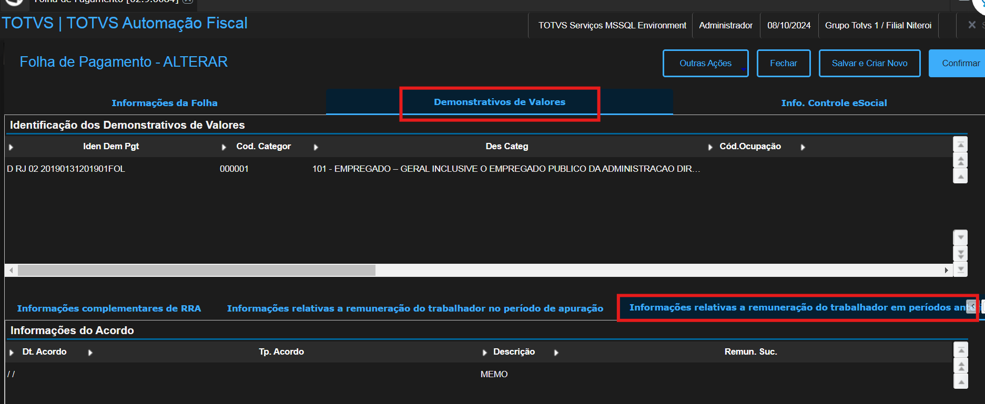The width and height of the screenshot is (985, 404).
Task: Click Cód.Ocupação column header
Action: [750, 146]
